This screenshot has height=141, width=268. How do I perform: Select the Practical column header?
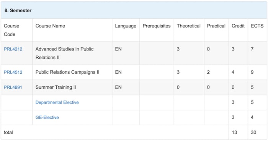coord(216,26)
